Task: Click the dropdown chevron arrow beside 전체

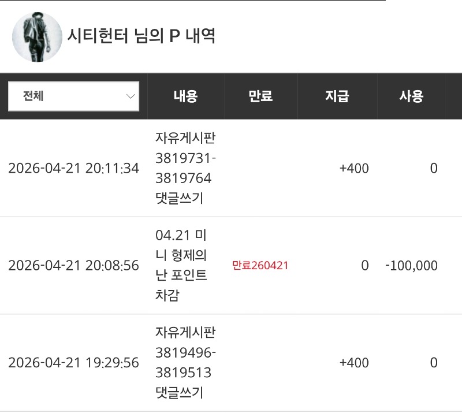Action: point(131,96)
